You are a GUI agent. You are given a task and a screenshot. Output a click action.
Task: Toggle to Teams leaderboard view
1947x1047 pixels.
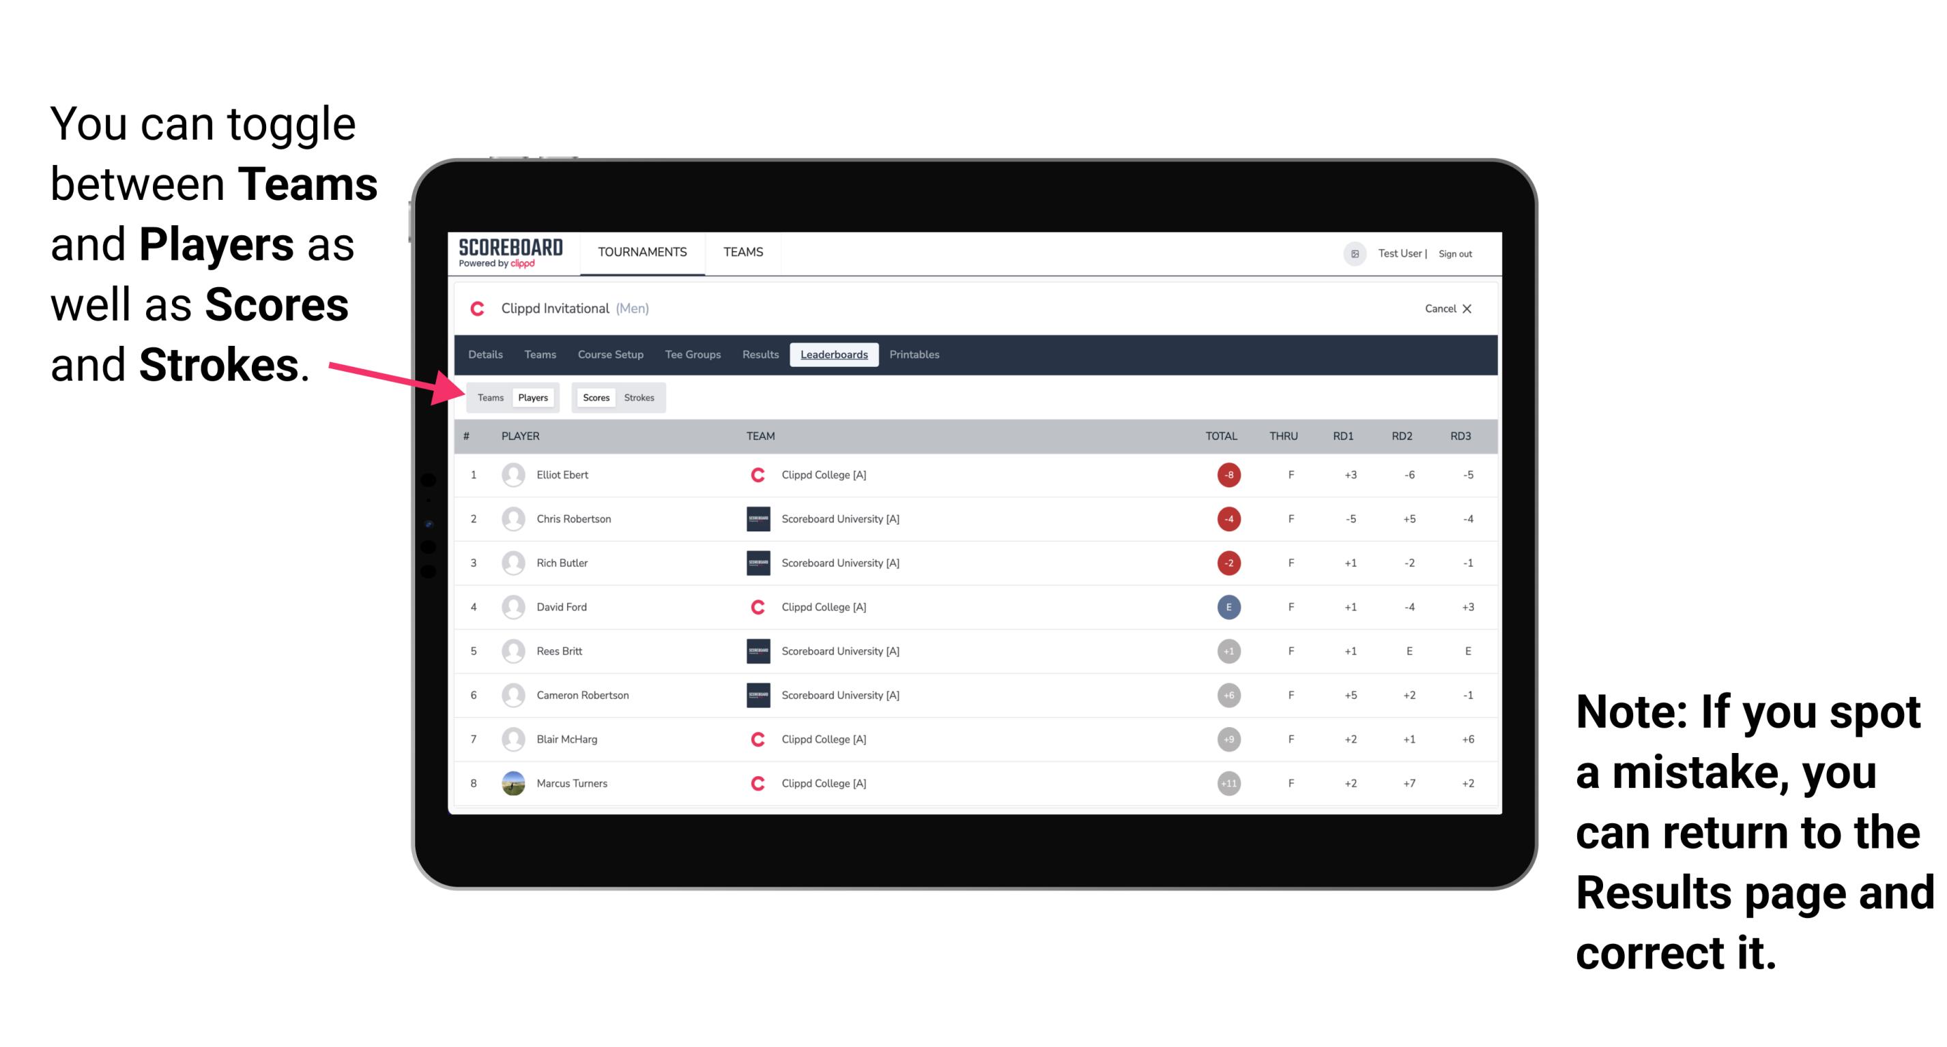point(490,397)
